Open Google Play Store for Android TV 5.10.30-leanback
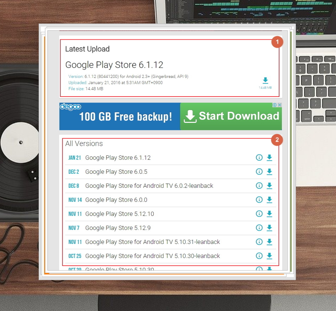This screenshot has width=336, height=311. pyautogui.click(x=153, y=256)
